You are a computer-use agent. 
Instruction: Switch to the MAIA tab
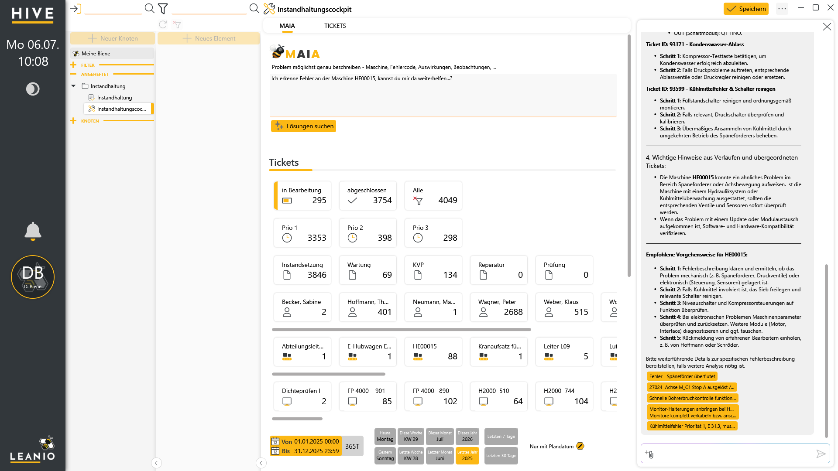point(287,26)
